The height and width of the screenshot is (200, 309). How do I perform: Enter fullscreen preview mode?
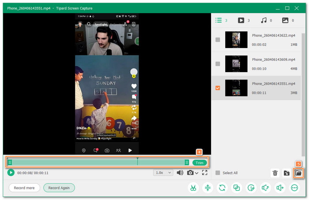point(204,173)
